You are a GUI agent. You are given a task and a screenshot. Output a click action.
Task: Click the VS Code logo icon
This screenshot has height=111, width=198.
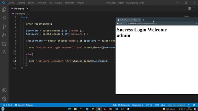click(x=3, y=3)
